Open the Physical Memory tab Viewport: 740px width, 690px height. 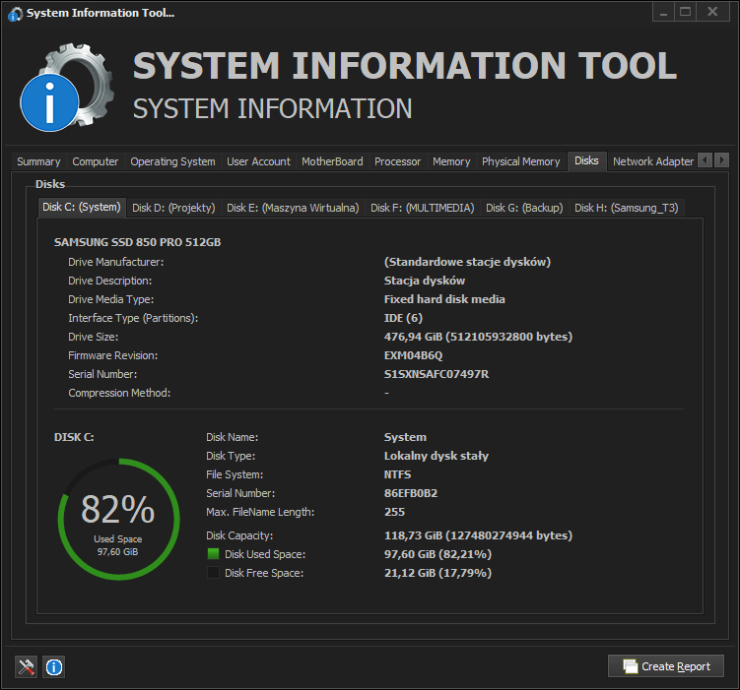[521, 161]
